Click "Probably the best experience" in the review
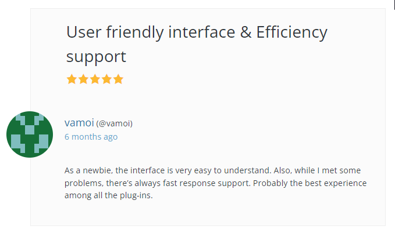Viewport: 395px width, 233px height. (x=313, y=183)
